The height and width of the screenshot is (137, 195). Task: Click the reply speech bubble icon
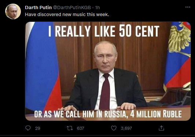28,128
